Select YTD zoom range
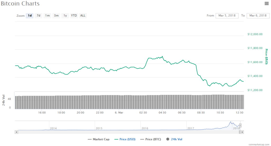Image resolution: width=271 pixels, height=146 pixels. click(x=74, y=16)
